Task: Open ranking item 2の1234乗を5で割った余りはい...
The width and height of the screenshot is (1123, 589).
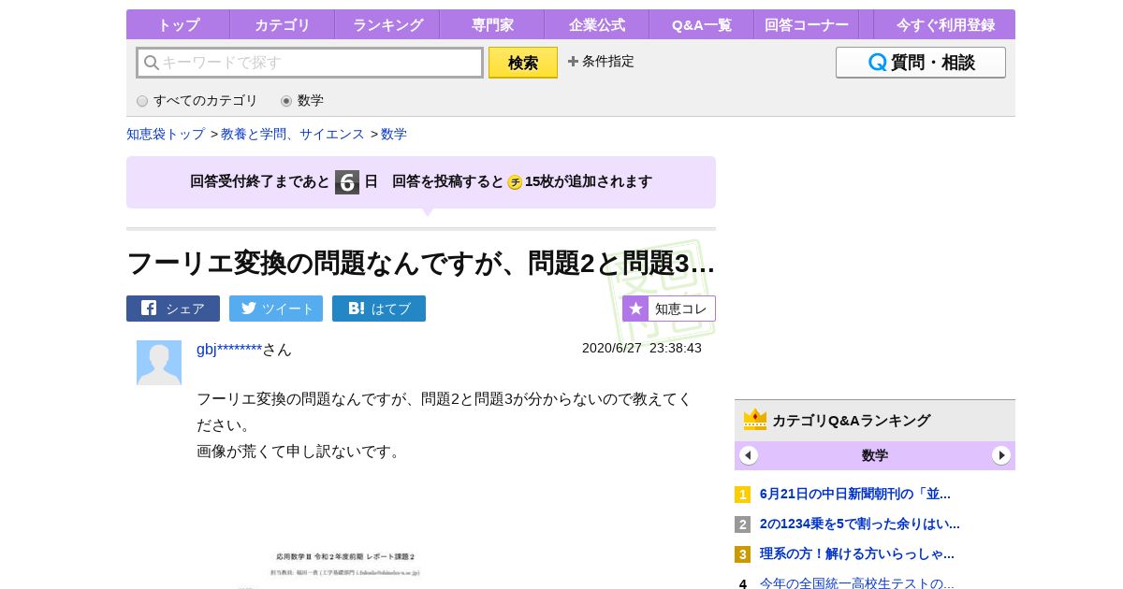Action: pyautogui.click(x=860, y=524)
